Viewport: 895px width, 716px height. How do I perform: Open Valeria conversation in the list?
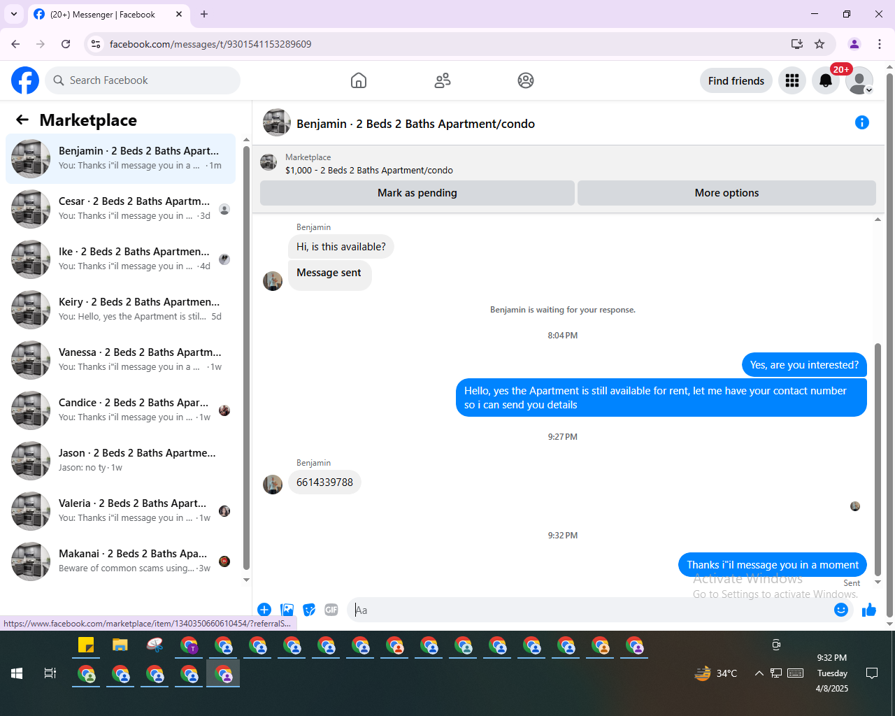(120, 511)
